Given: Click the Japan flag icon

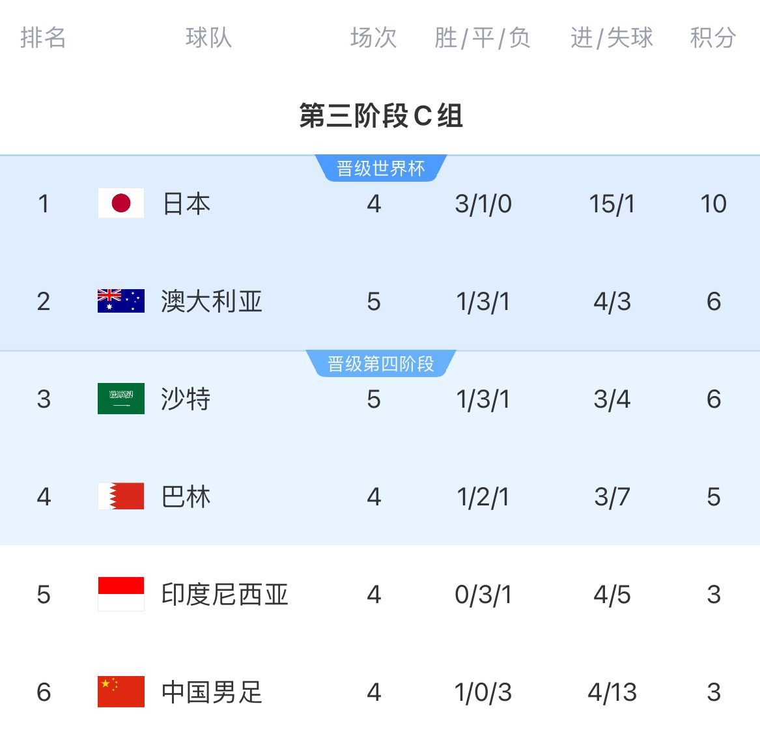Looking at the screenshot, I should (x=120, y=203).
